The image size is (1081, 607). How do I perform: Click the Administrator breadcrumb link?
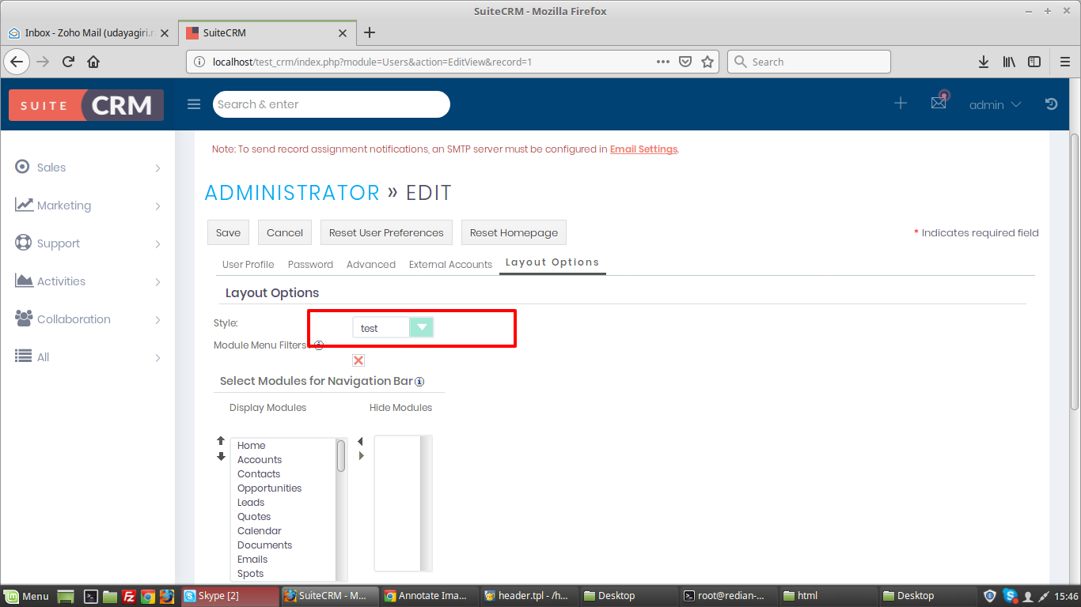point(292,193)
